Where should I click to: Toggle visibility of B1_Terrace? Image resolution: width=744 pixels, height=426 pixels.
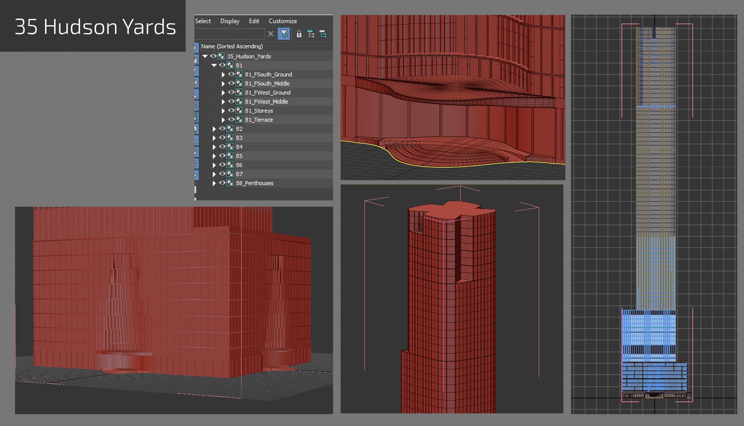point(232,120)
